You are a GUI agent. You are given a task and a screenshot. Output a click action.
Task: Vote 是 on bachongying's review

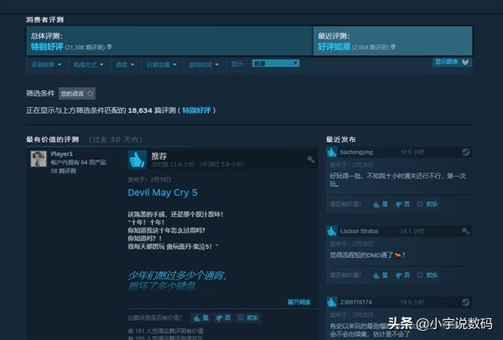click(381, 204)
